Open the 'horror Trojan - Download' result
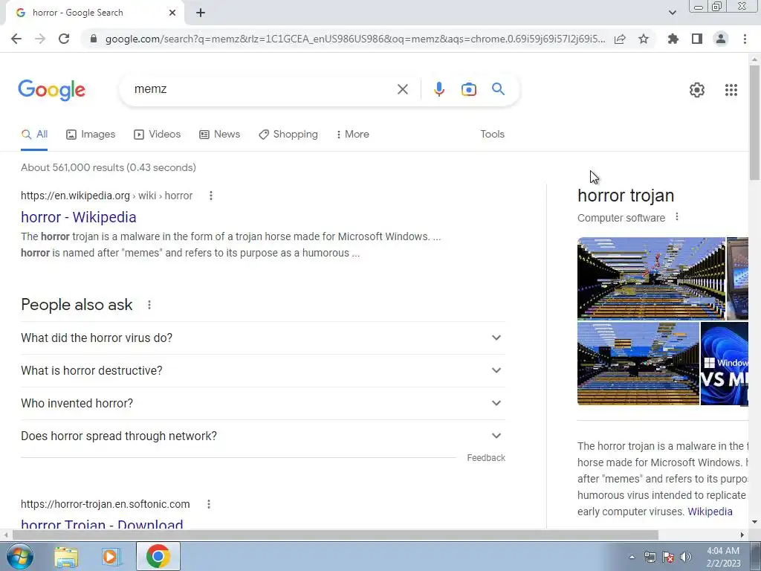This screenshot has width=761, height=571. click(x=102, y=524)
